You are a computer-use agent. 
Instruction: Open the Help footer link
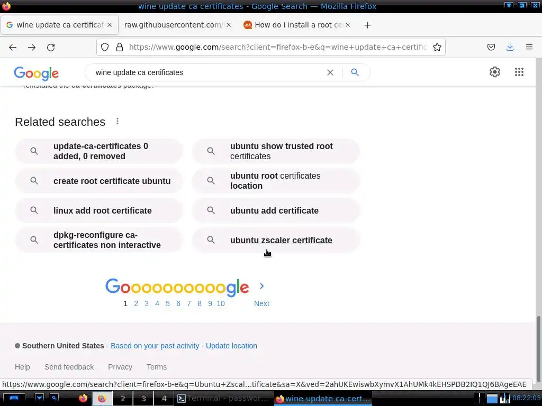coord(22,367)
